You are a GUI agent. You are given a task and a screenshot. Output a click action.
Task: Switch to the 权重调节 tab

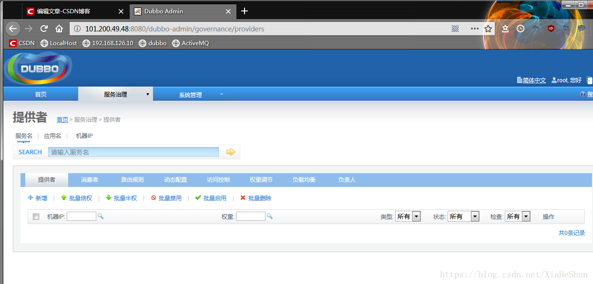click(261, 180)
